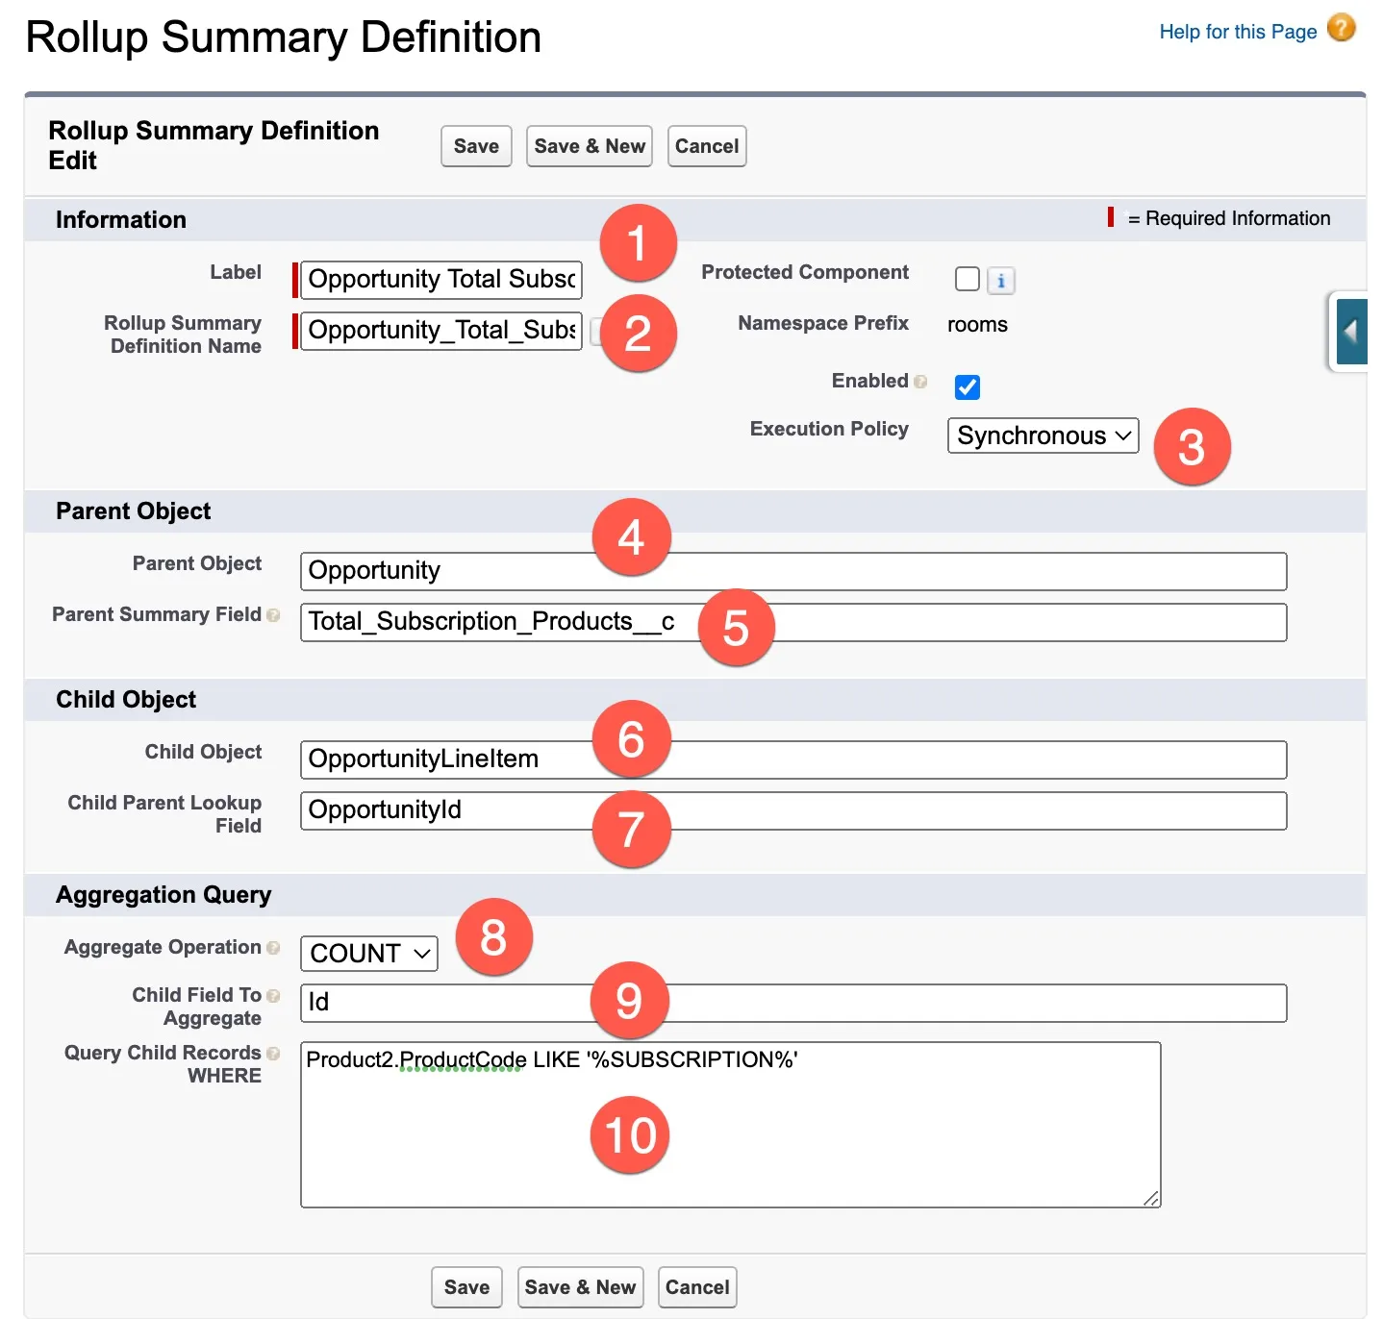1383x1319 pixels.
Task: Click into the Label input field
Action: pos(441,280)
